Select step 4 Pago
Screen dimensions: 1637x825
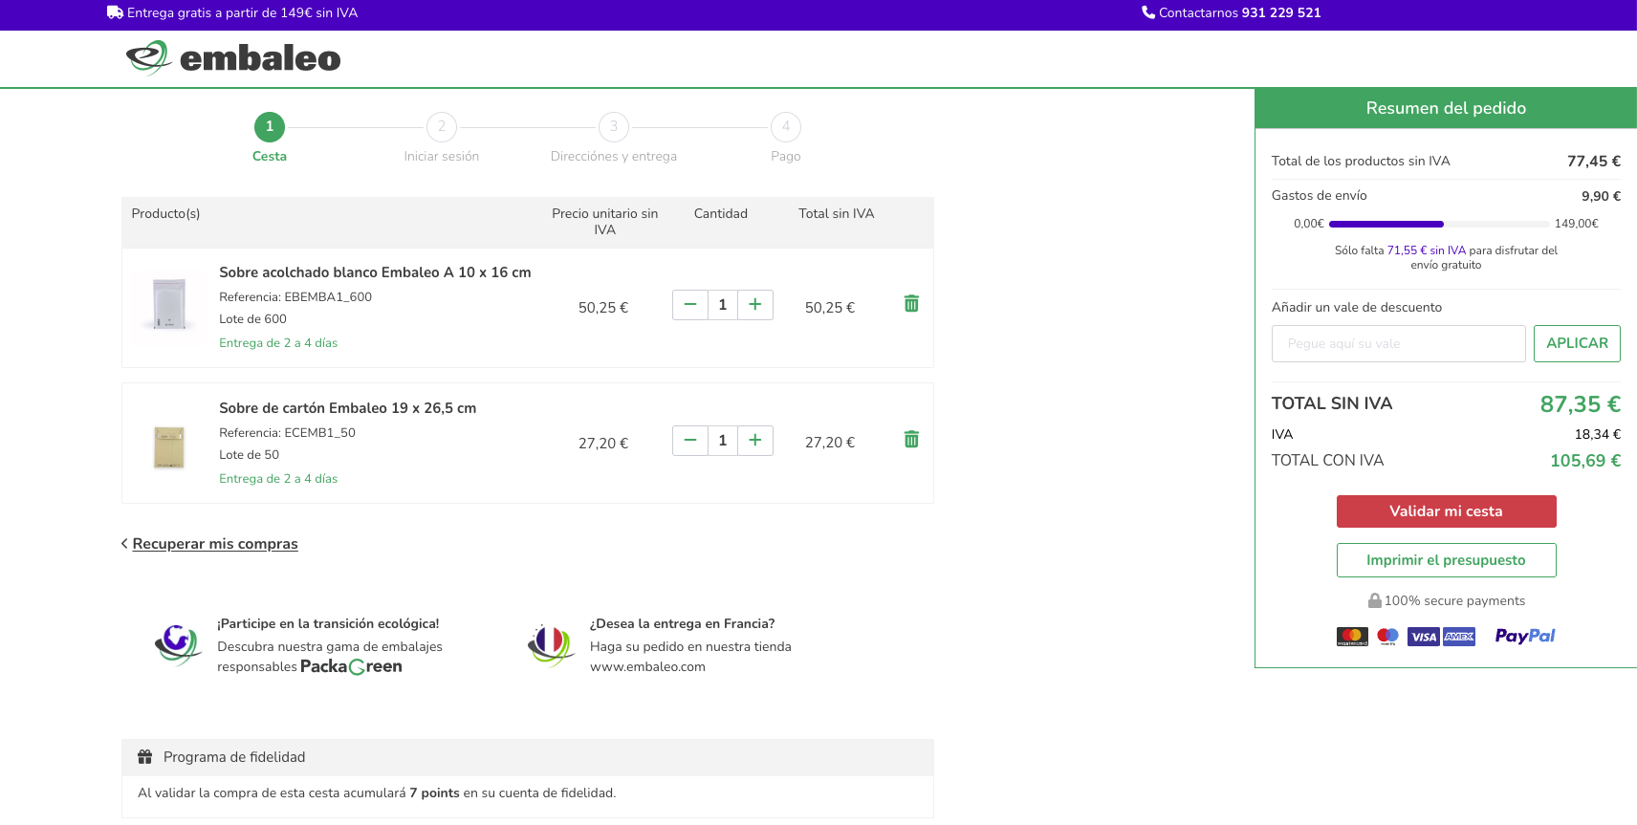point(786,138)
